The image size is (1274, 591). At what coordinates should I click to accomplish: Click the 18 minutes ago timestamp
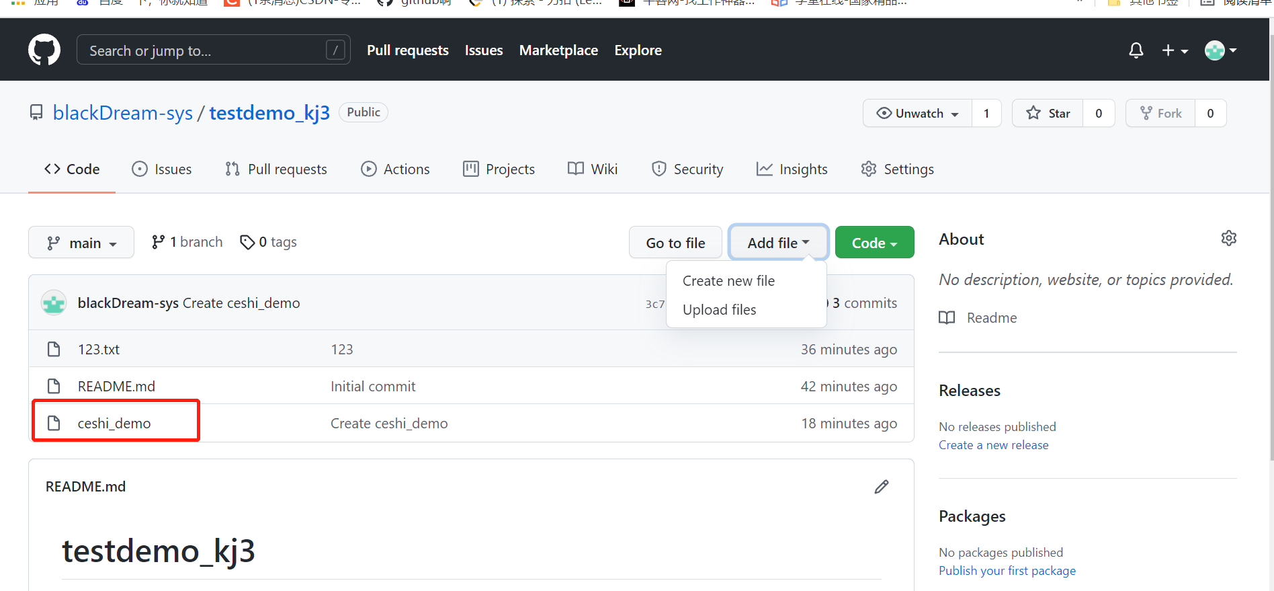[849, 424]
